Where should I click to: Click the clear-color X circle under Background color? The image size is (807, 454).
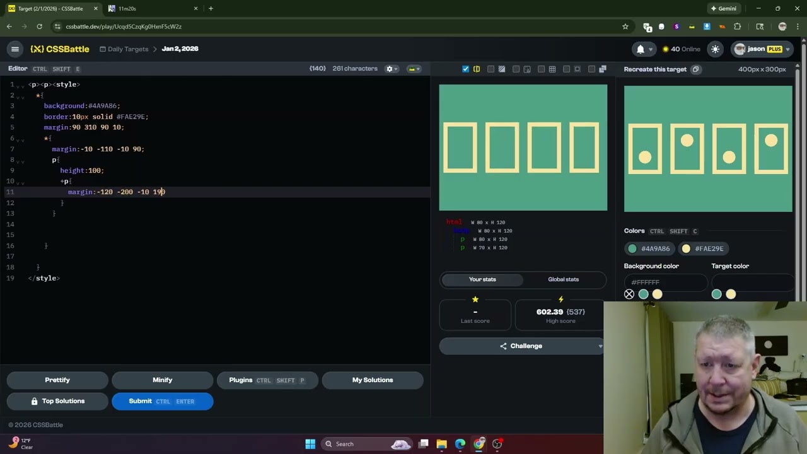(629, 294)
